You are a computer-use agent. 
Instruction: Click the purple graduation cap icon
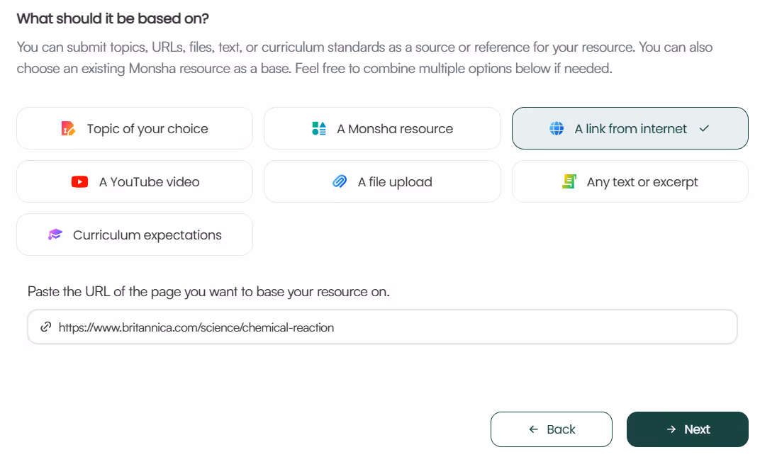pyautogui.click(x=55, y=235)
